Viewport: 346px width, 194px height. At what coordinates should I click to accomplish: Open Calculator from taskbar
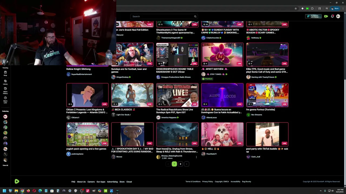pyautogui.click(x=58, y=191)
